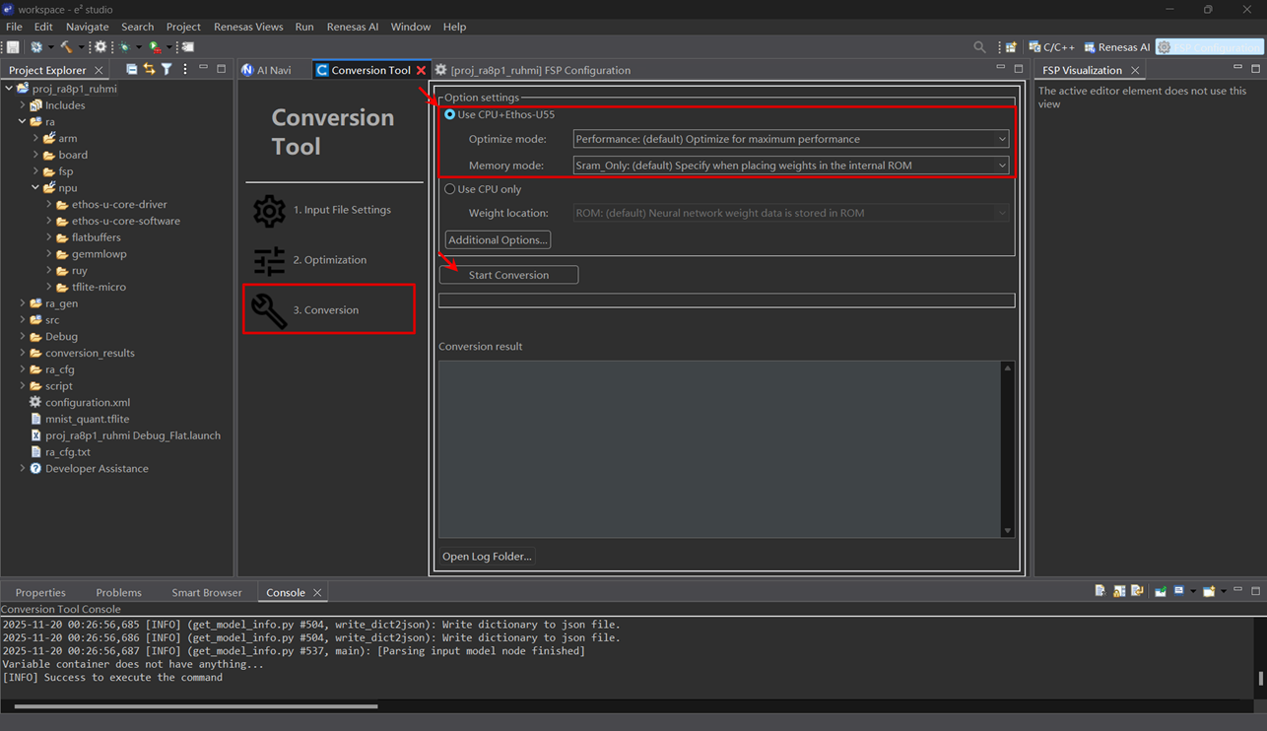Click the Save icon in main toolbar
The image size is (1267, 731).
click(13, 47)
